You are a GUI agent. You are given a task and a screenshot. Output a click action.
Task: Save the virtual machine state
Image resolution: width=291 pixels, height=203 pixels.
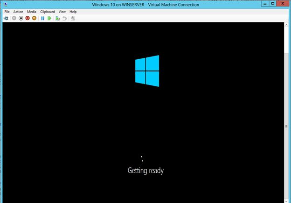(34, 18)
